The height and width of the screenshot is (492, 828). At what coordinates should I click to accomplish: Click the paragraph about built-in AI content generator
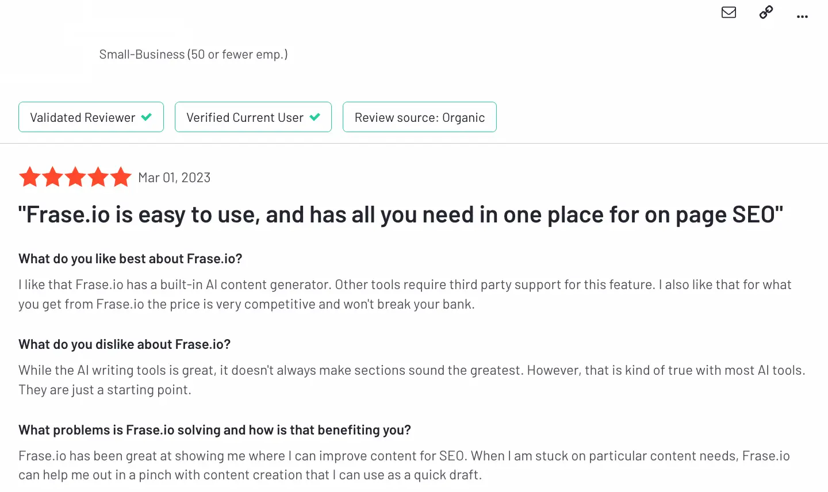coord(405,294)
